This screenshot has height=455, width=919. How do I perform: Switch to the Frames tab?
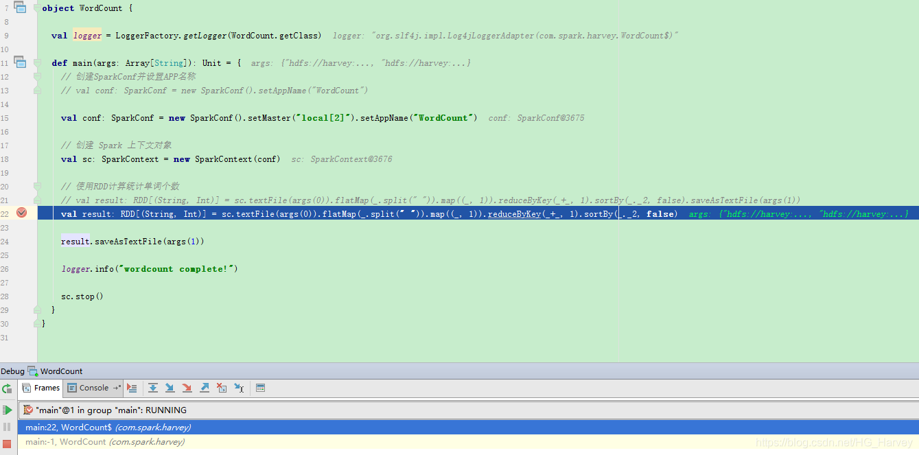click(41, 388)
